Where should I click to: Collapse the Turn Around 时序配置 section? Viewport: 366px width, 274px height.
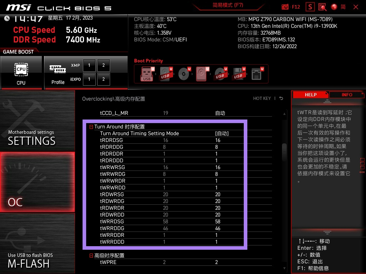[x=91, y=127]
